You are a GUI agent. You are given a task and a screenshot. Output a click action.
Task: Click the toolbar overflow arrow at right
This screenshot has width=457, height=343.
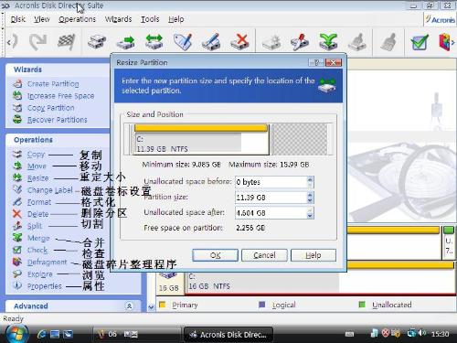[452, 43]
